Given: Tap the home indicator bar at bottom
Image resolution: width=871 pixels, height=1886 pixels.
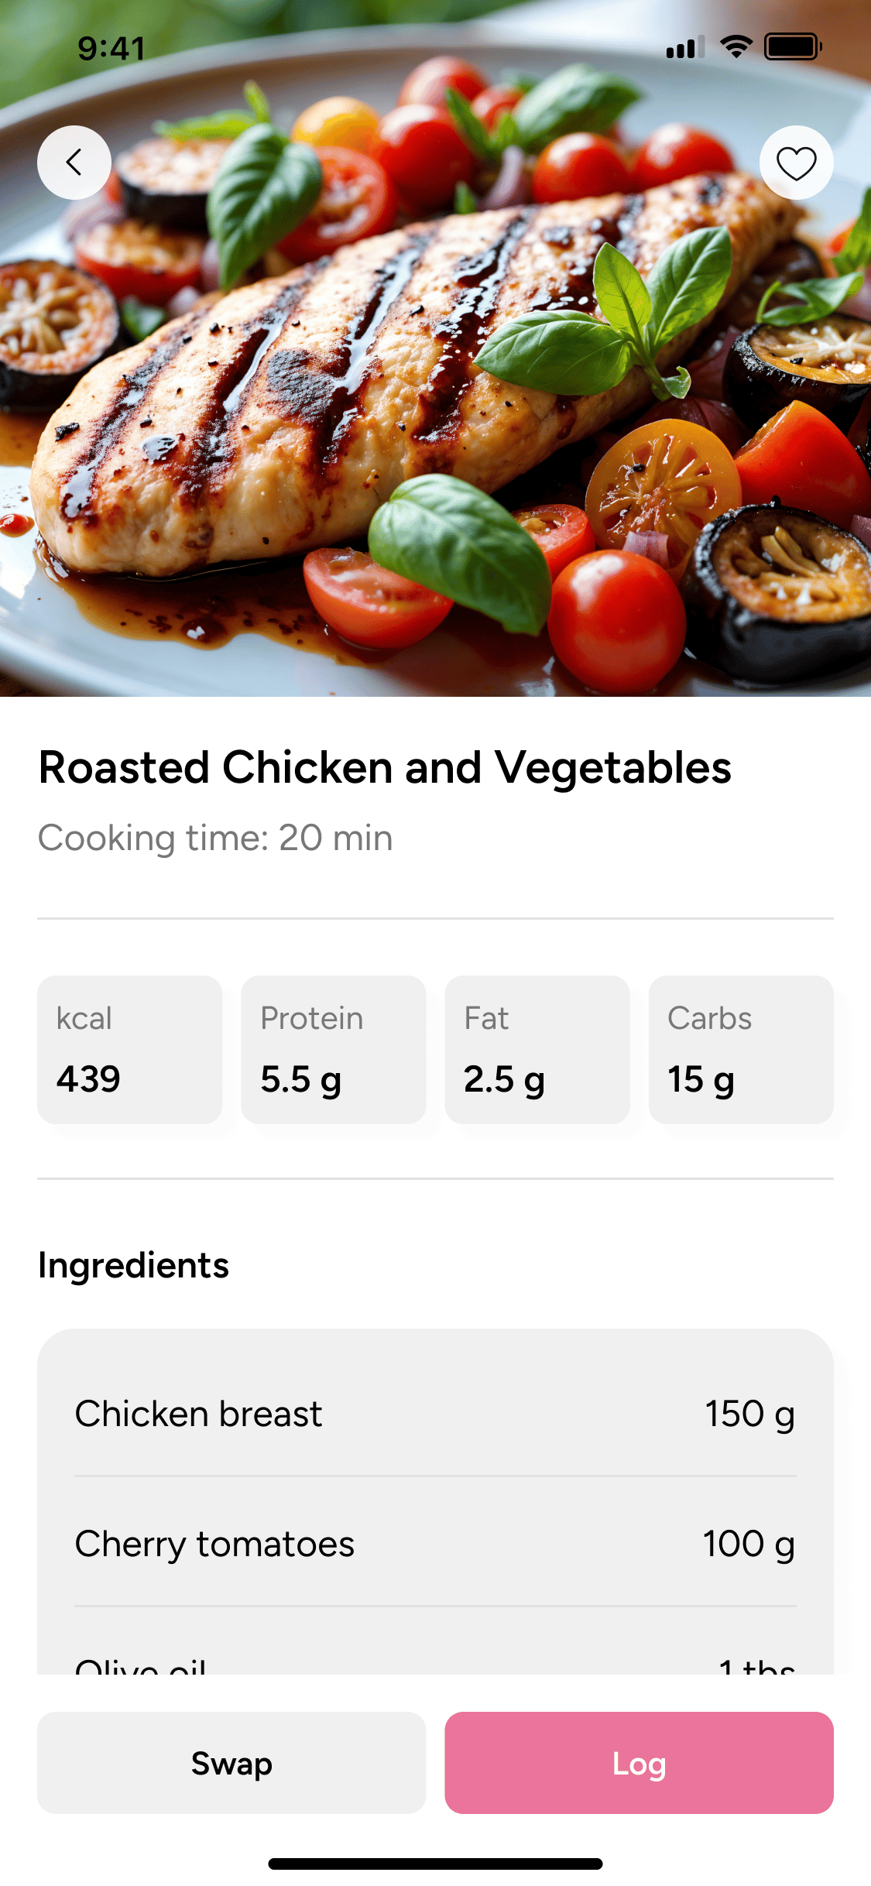Looking at the screenshot, I should pos(435,1864).
